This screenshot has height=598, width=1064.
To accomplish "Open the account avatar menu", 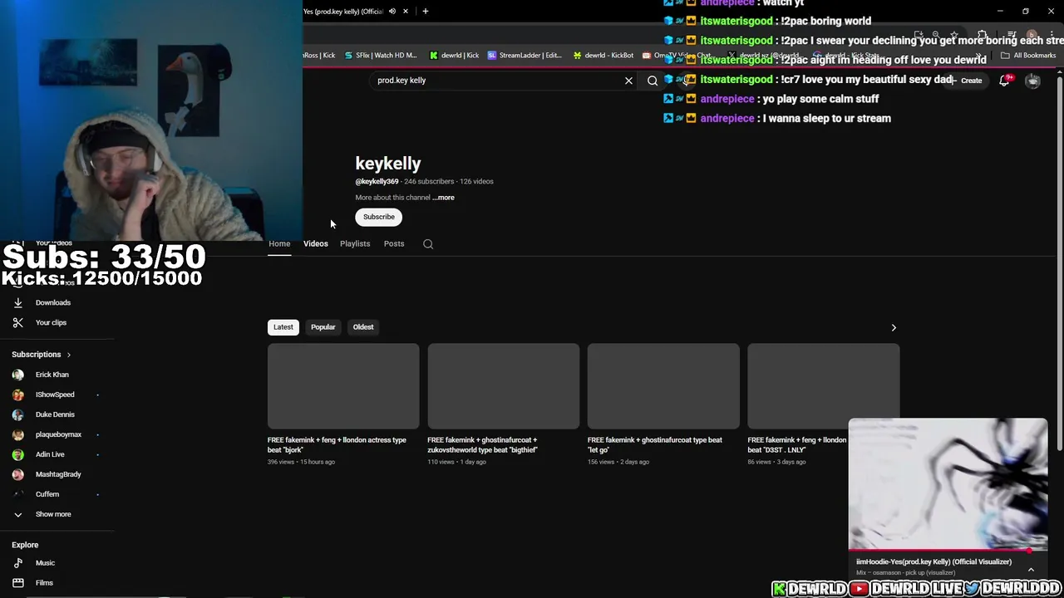I will coord(1032,81).
